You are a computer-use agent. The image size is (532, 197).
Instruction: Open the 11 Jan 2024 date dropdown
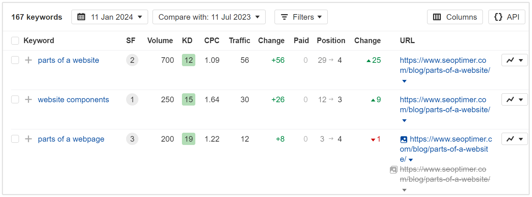[110, 17]
